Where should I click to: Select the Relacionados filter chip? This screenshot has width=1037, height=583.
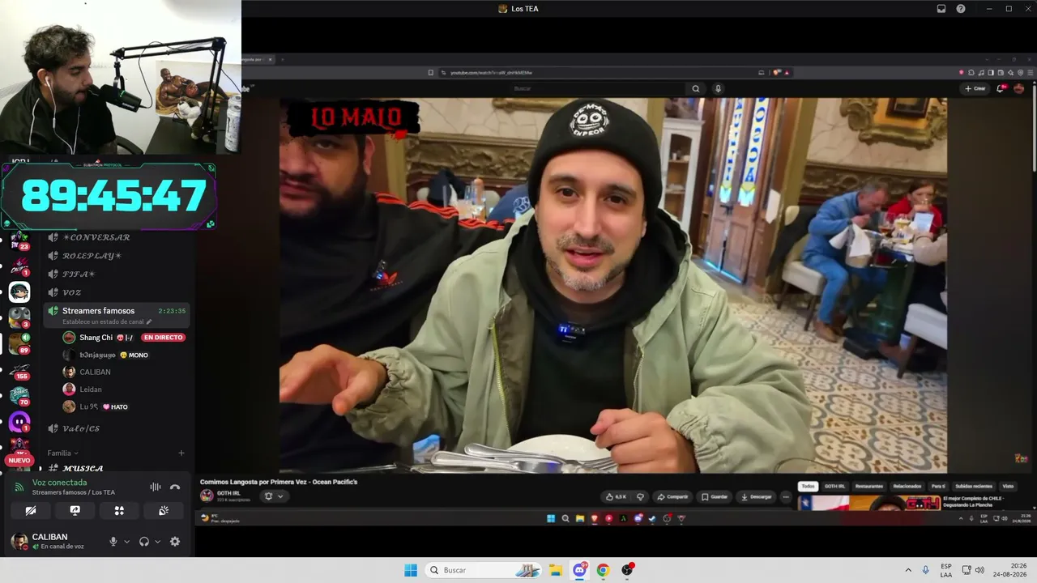point(907,486)
